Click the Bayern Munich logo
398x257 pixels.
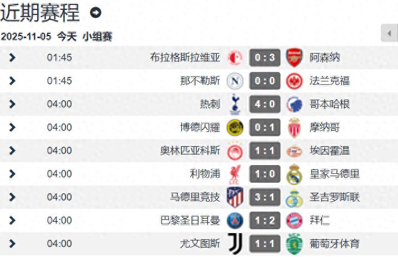[x=294, y=220]
